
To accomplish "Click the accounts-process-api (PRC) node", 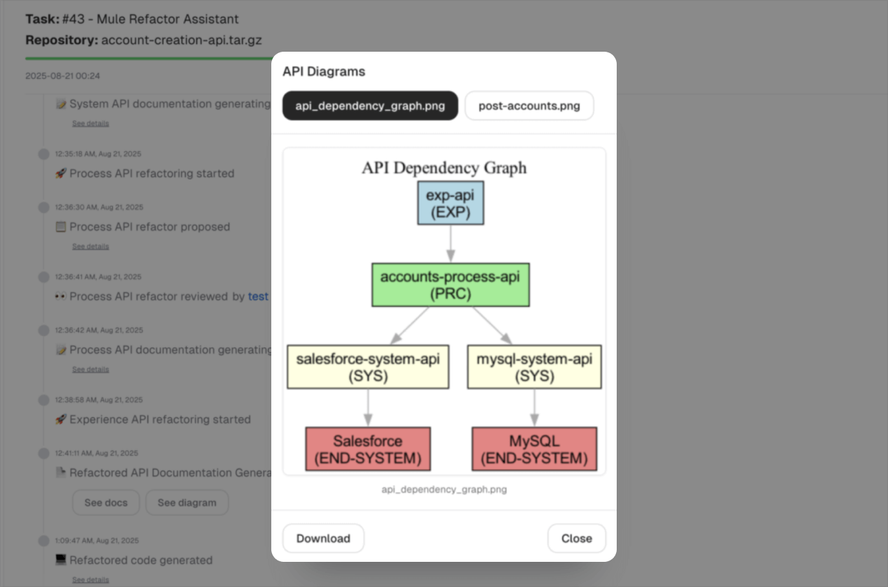I will (x=450, y=284).
